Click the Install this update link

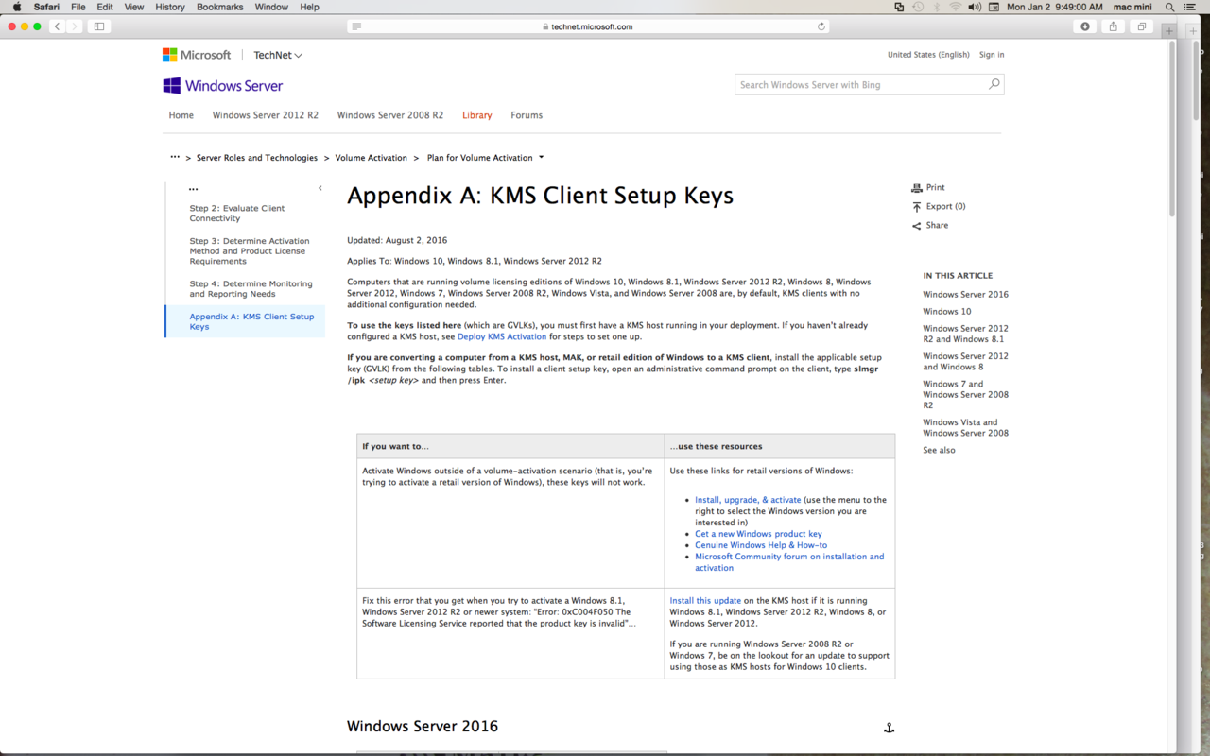coord(705,601)
